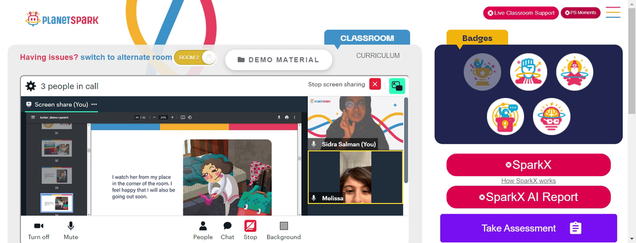Zoom in the PDF with plus
The height and width of the screenshot is (243, 636).
point(172,117)
